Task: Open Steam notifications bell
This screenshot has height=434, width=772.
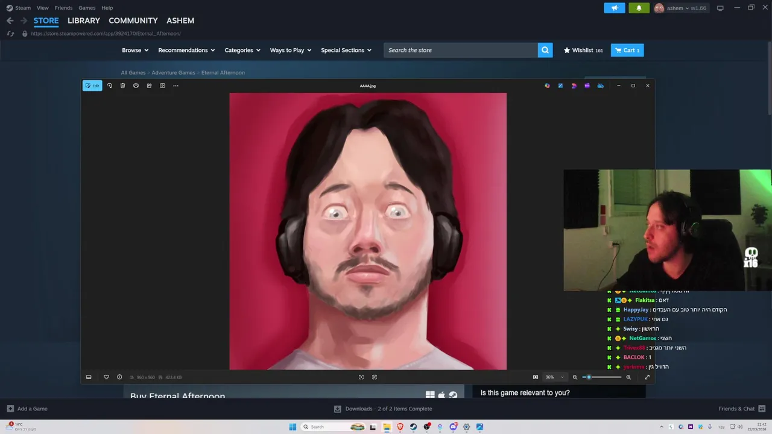Action: (x=639, y=8)
